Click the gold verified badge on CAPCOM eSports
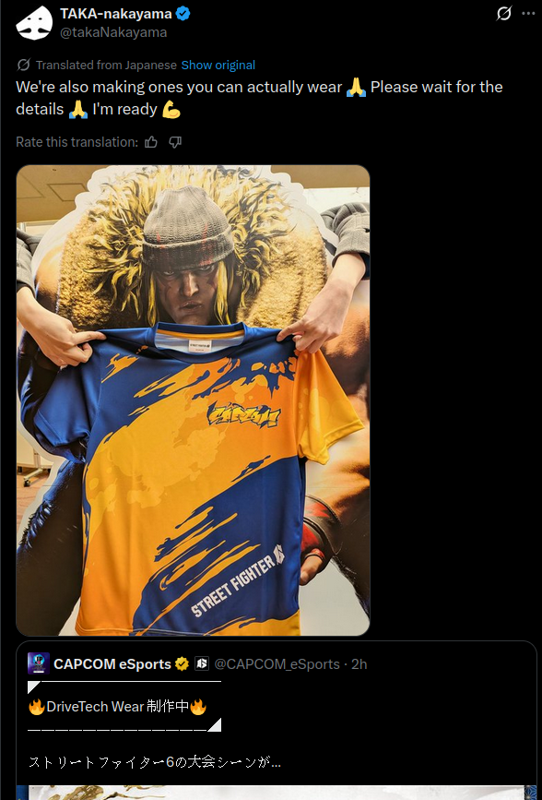 click(182, 663)
